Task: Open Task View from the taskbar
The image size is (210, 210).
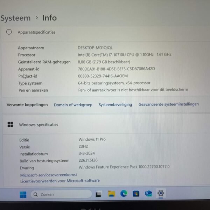Action: (x=98, y=194)
